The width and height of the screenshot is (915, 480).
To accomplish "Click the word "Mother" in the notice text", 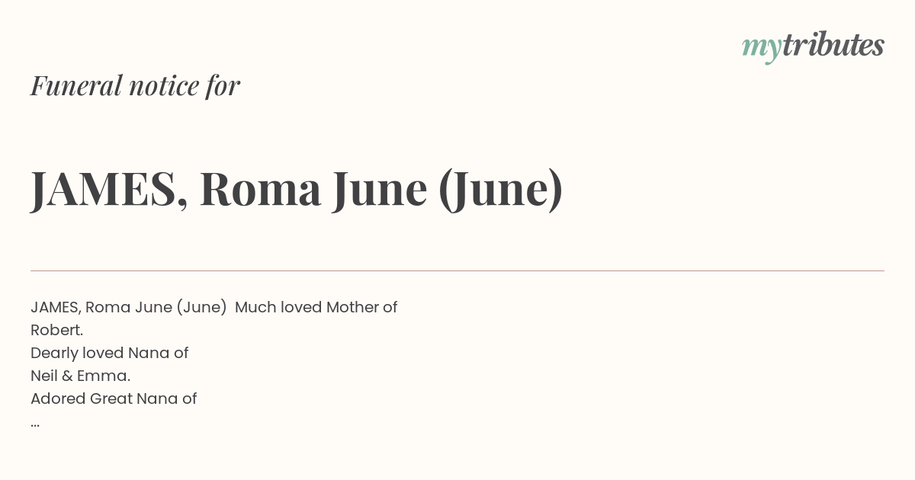I will pyautogui.click(x=352, y=307).
